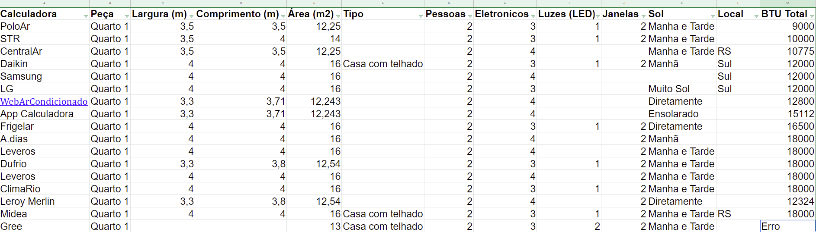Image resolution: width=816 pixels, height=232 pixels.
Task: Expand the Sol column filter dropdown
Action: pyautogui.click(x=713, y=16)
